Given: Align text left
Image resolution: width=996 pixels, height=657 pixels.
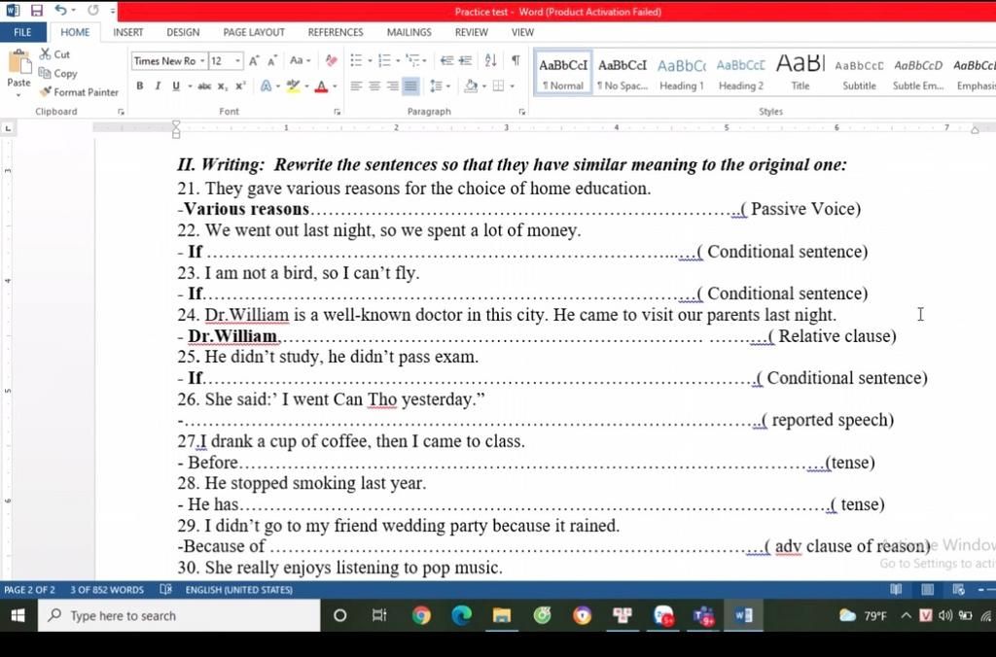Looking at the screenshot, I should tap(356, 86).
